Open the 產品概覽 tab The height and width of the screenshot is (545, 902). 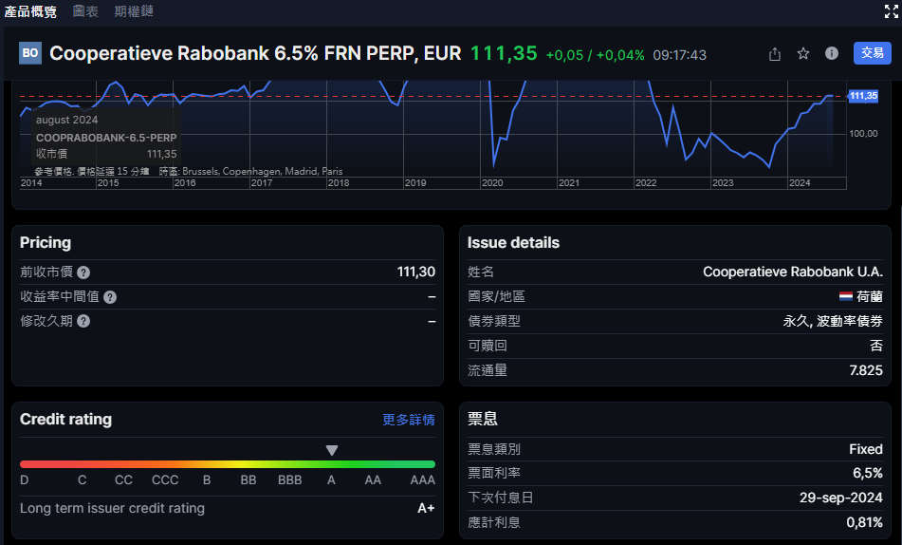pyautogui.click(x=30, y=11)
